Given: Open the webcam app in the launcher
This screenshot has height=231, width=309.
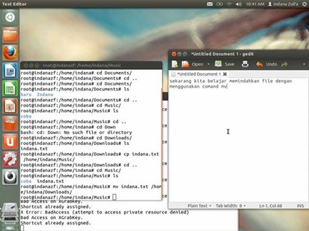Looking at the screenshot, I should pyautogui.click(x=10, y=177).
